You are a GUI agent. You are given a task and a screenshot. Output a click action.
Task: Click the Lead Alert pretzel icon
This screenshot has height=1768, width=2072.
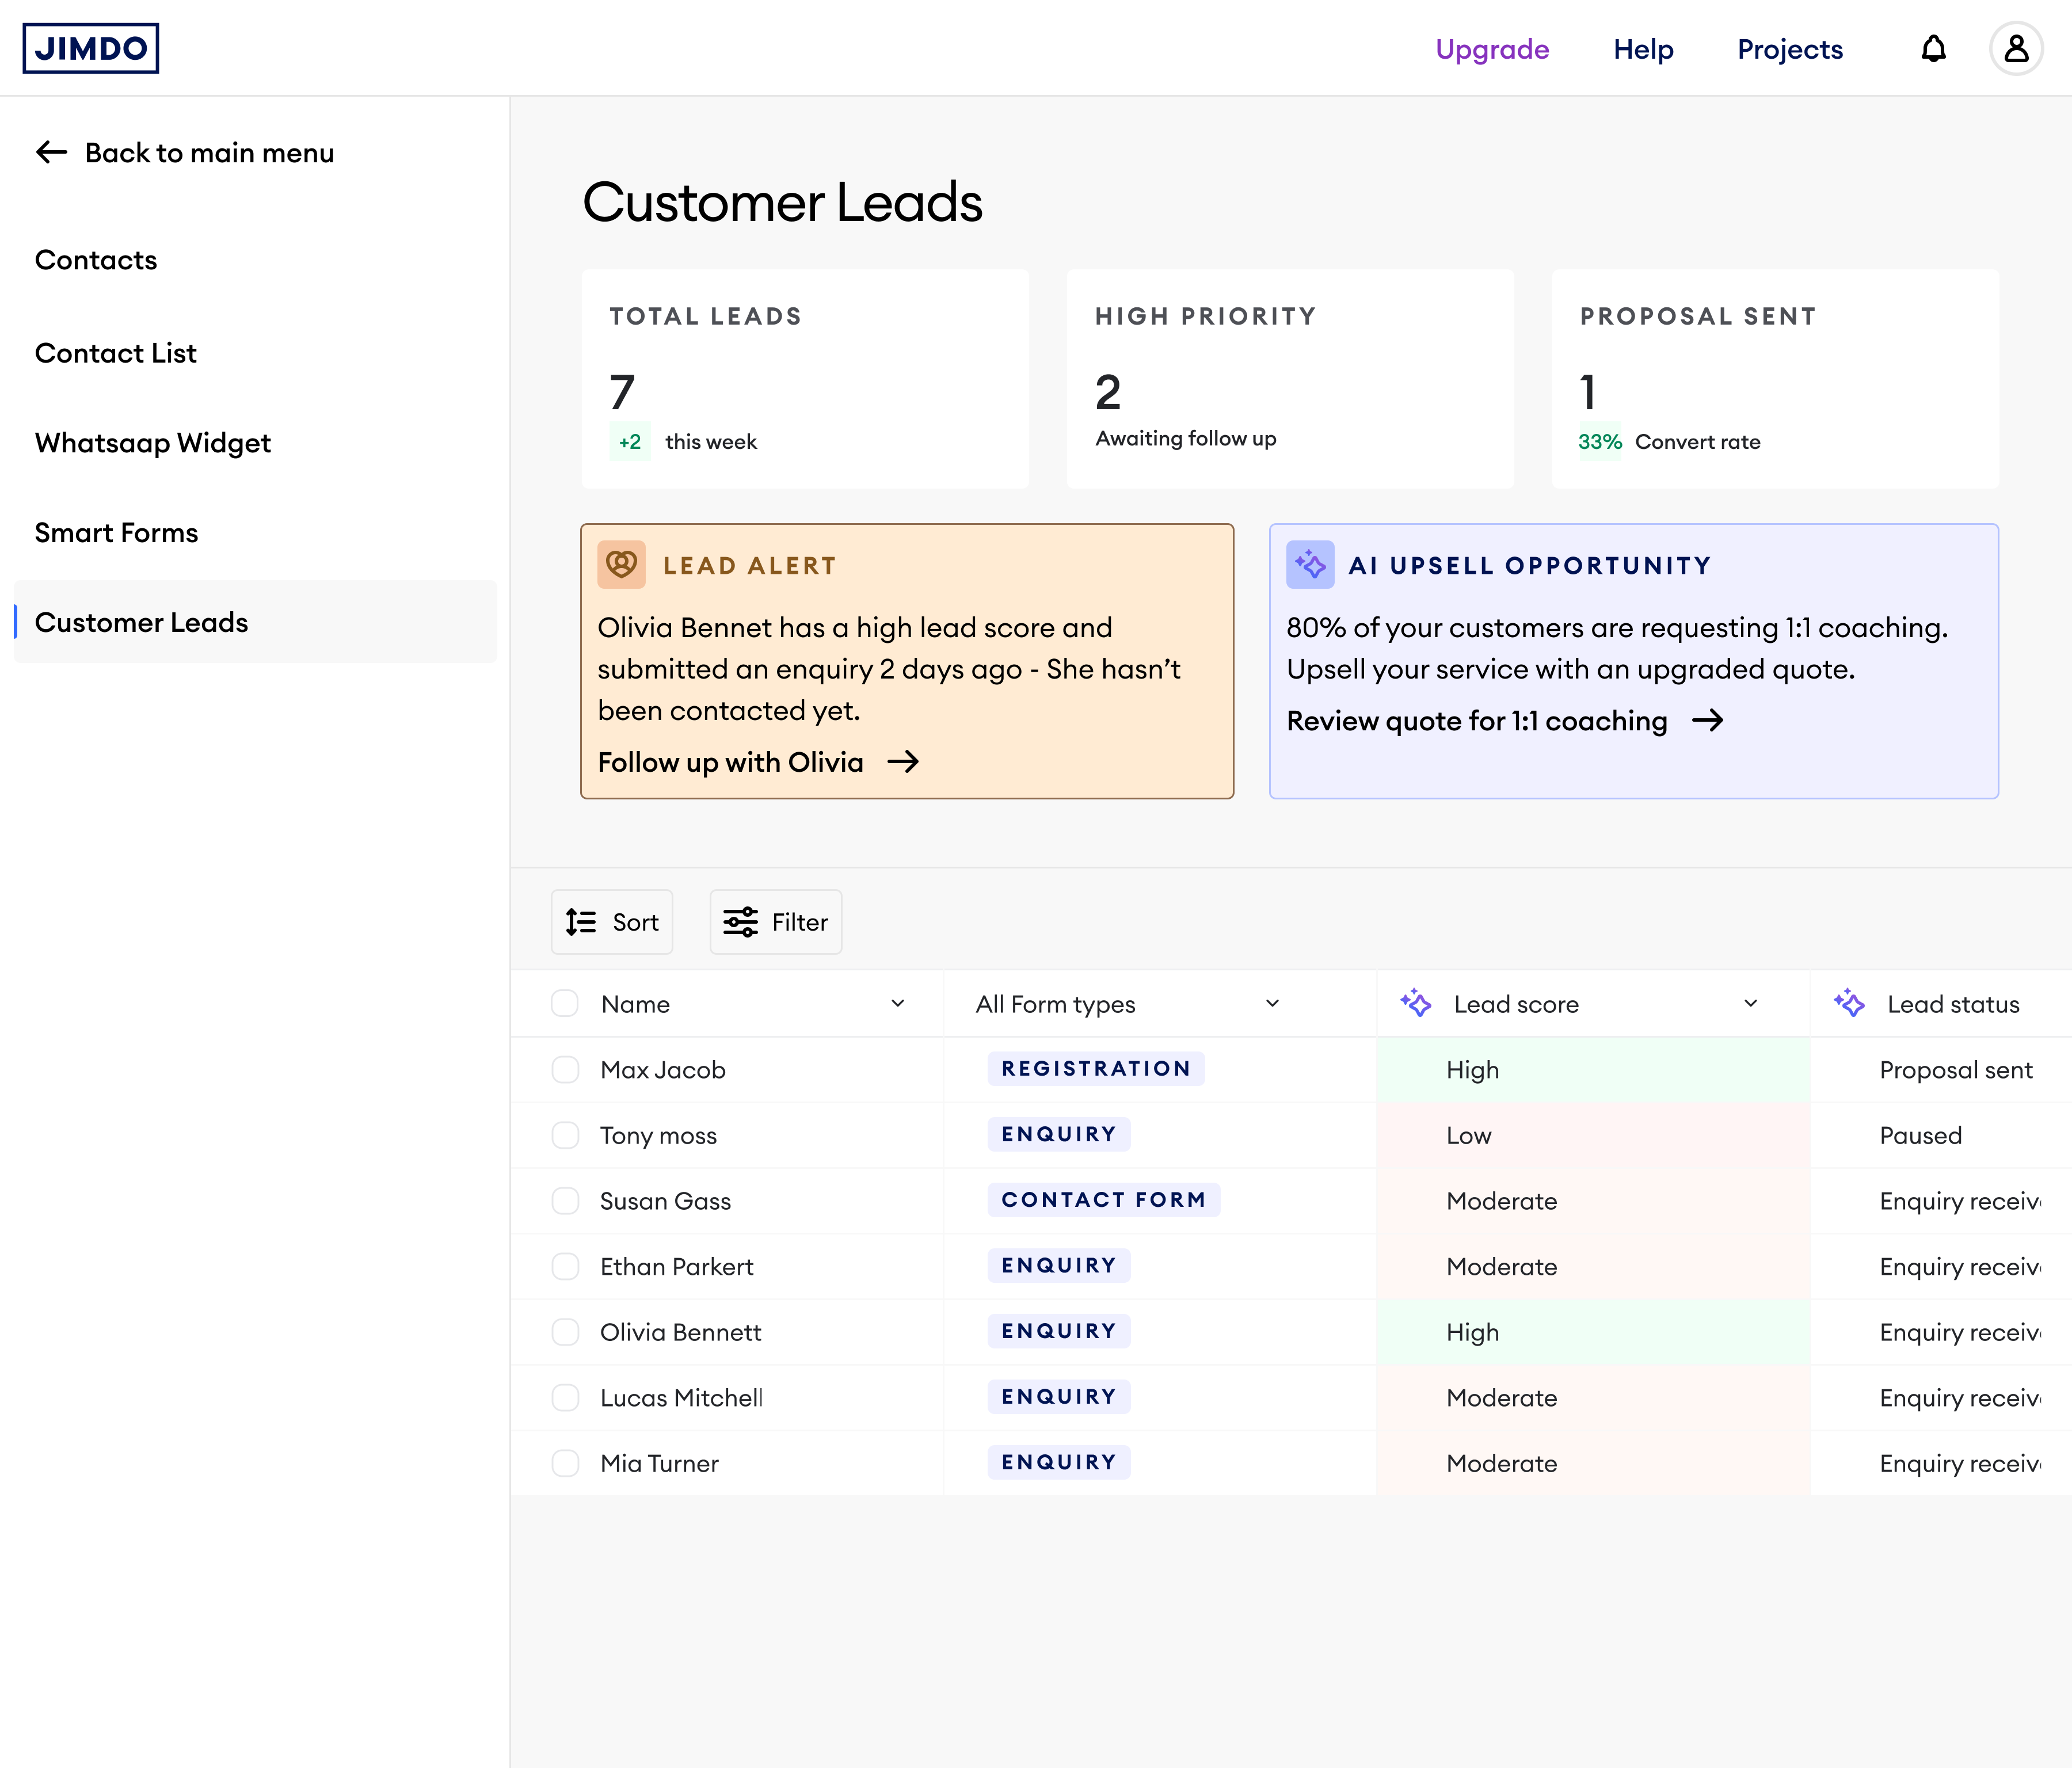[x=621, y=565]
